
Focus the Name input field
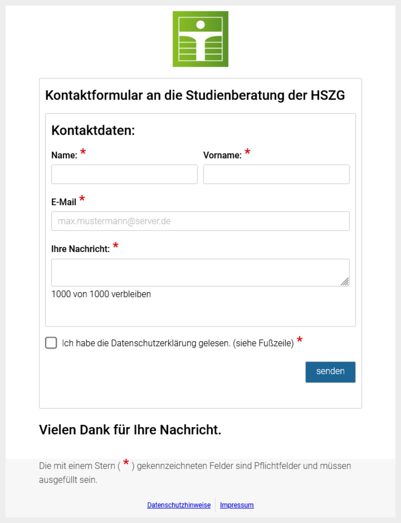(124, 174)
